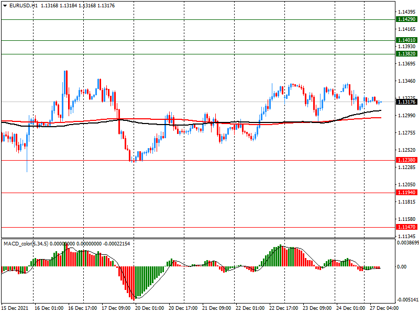The height and width of the screenshot is (314, 419).
Task: Click the 24 Dec 01:00 time label
Action: (351, 308)
